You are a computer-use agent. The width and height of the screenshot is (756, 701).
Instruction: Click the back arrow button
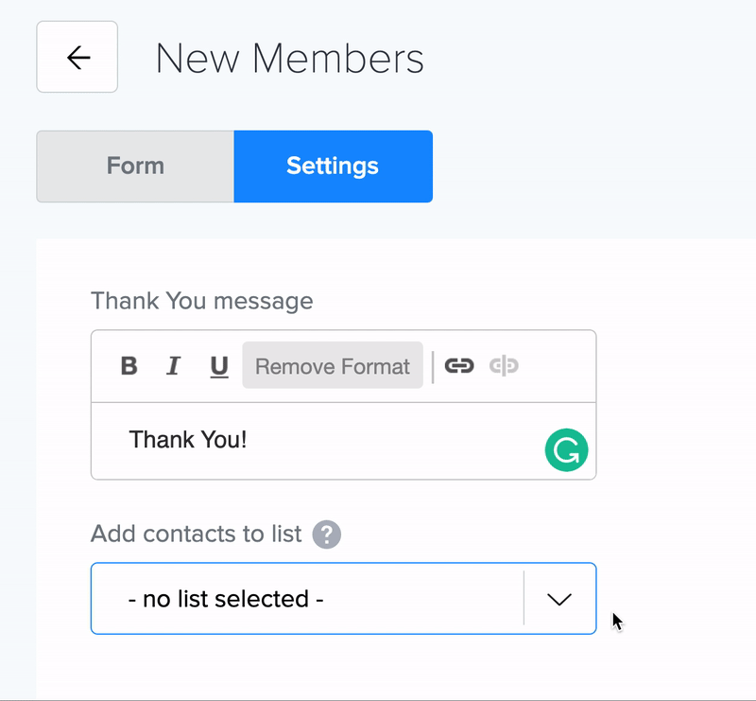[x=77, y=58]
